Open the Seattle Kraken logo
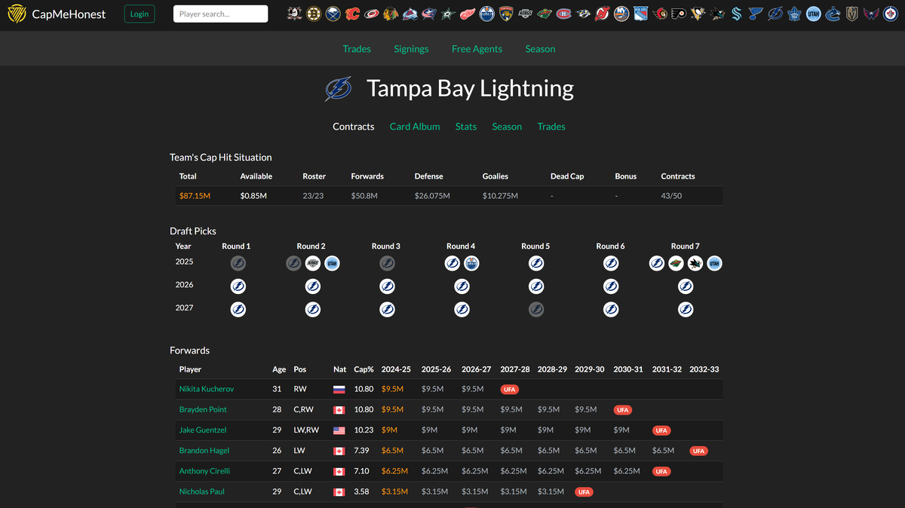The image size is (905, 508). [x=737, y=14]
